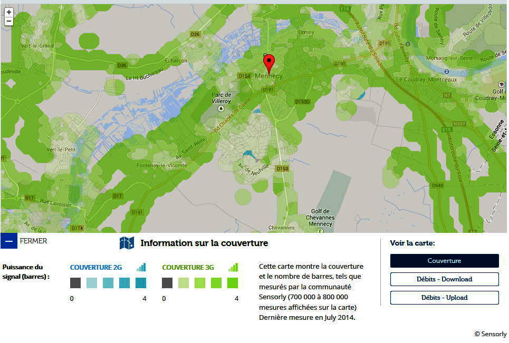Click the 2G signal bars icon
Screen dimensions: 509x343
tap(141, 267)
